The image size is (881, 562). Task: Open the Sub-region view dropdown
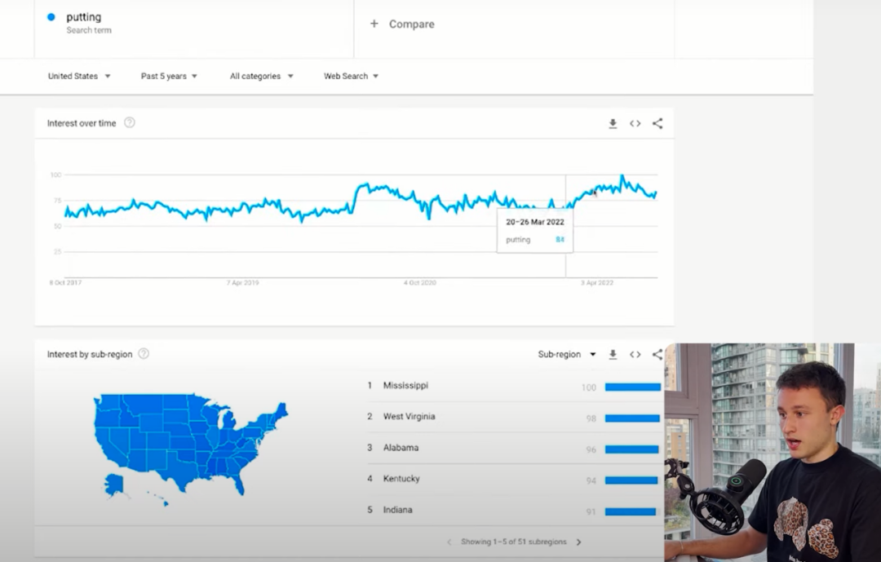[566, 354]
